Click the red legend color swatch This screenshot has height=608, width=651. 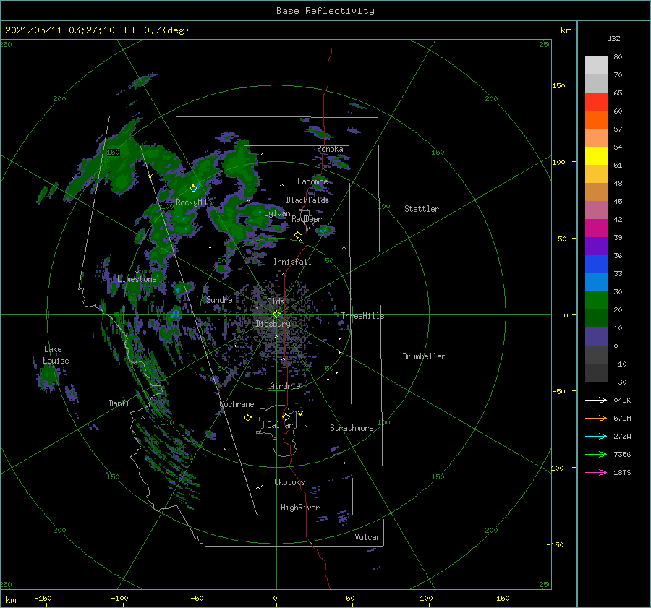point(596,102)
